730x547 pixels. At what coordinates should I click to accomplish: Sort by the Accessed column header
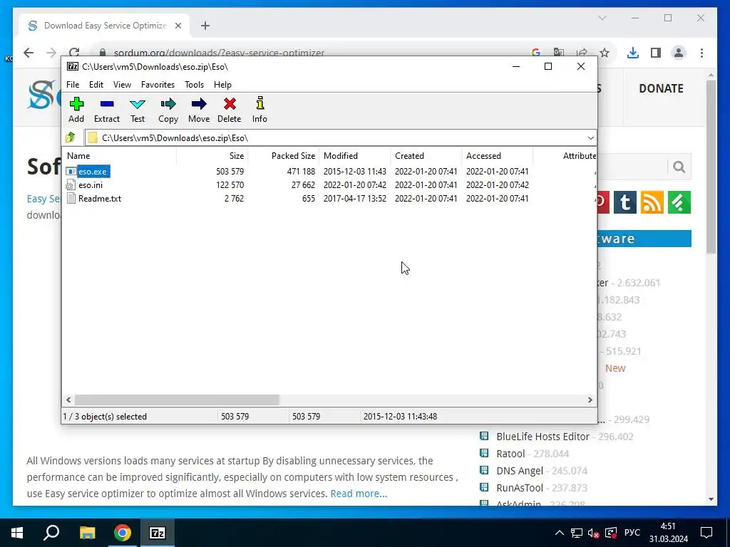click(497, 156)
